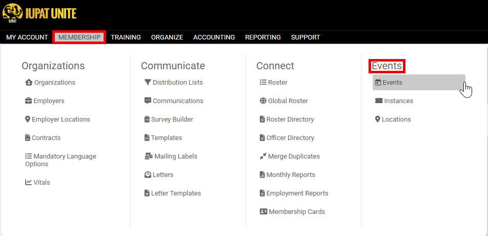Image resolution: width=488 pixels, height=236 pixels.
Task: Open the Vitals link
Action: 42,183
